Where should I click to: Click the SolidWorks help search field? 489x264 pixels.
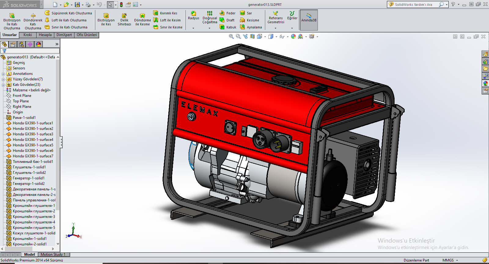click(414, 5)
